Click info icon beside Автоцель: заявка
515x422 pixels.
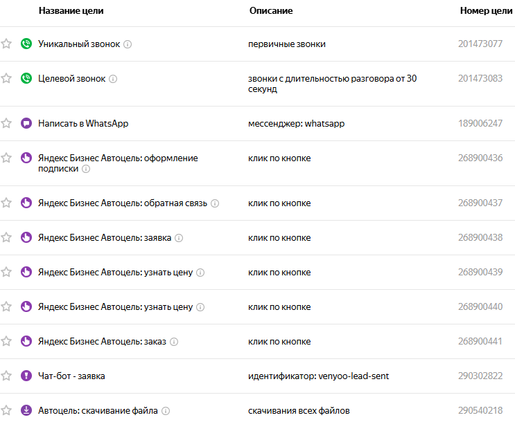click(179, 238)
